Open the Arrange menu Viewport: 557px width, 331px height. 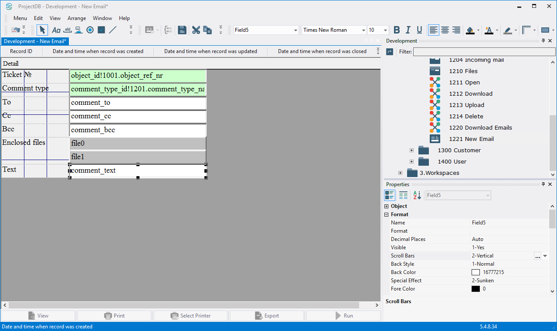coord(77,18)
